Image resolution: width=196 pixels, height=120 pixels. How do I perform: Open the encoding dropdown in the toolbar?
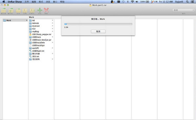point(183,10)
